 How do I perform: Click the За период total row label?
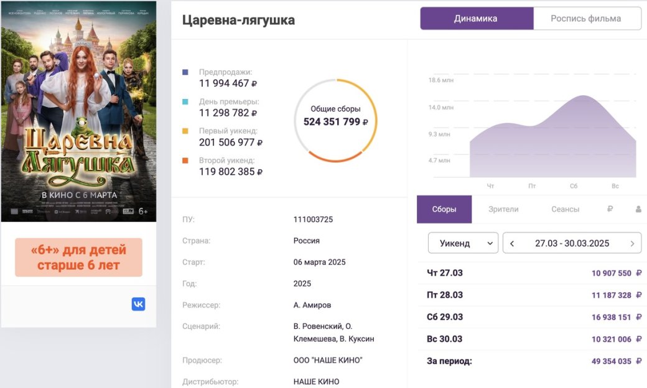point(449,361)
